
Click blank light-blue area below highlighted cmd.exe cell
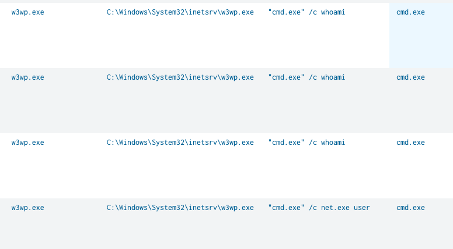421,43
